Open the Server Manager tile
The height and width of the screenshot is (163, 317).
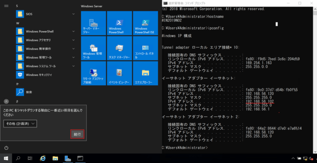click(x=94, y=23)
